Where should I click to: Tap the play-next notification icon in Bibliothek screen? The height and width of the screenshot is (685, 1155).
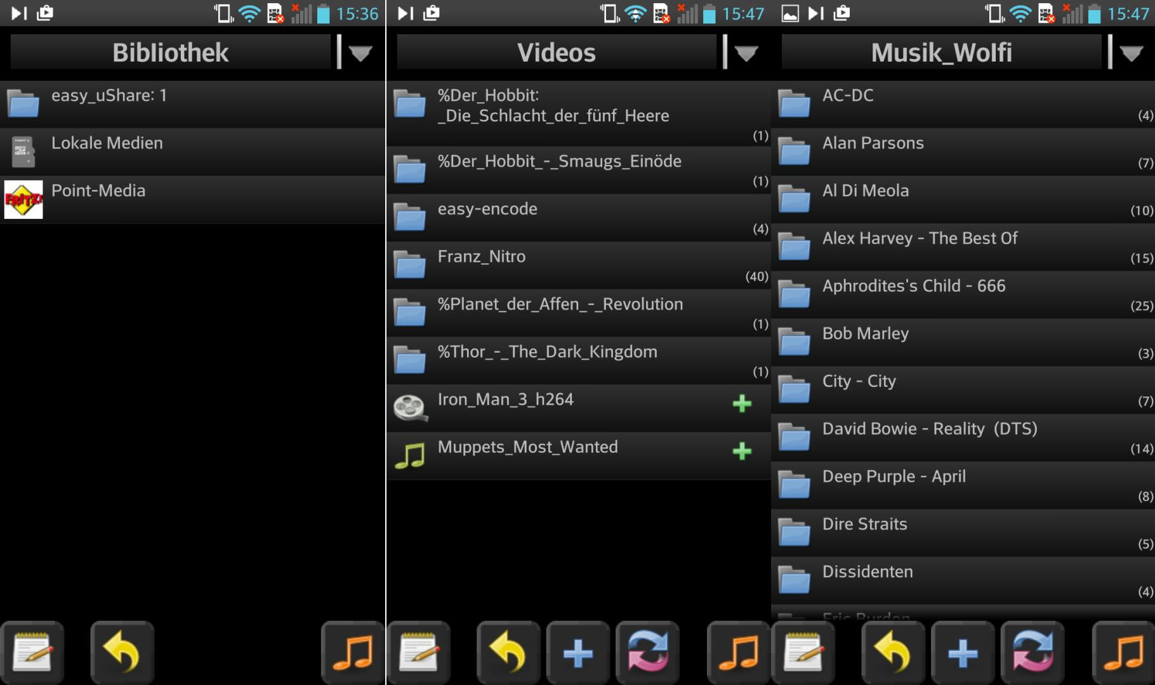19,13
